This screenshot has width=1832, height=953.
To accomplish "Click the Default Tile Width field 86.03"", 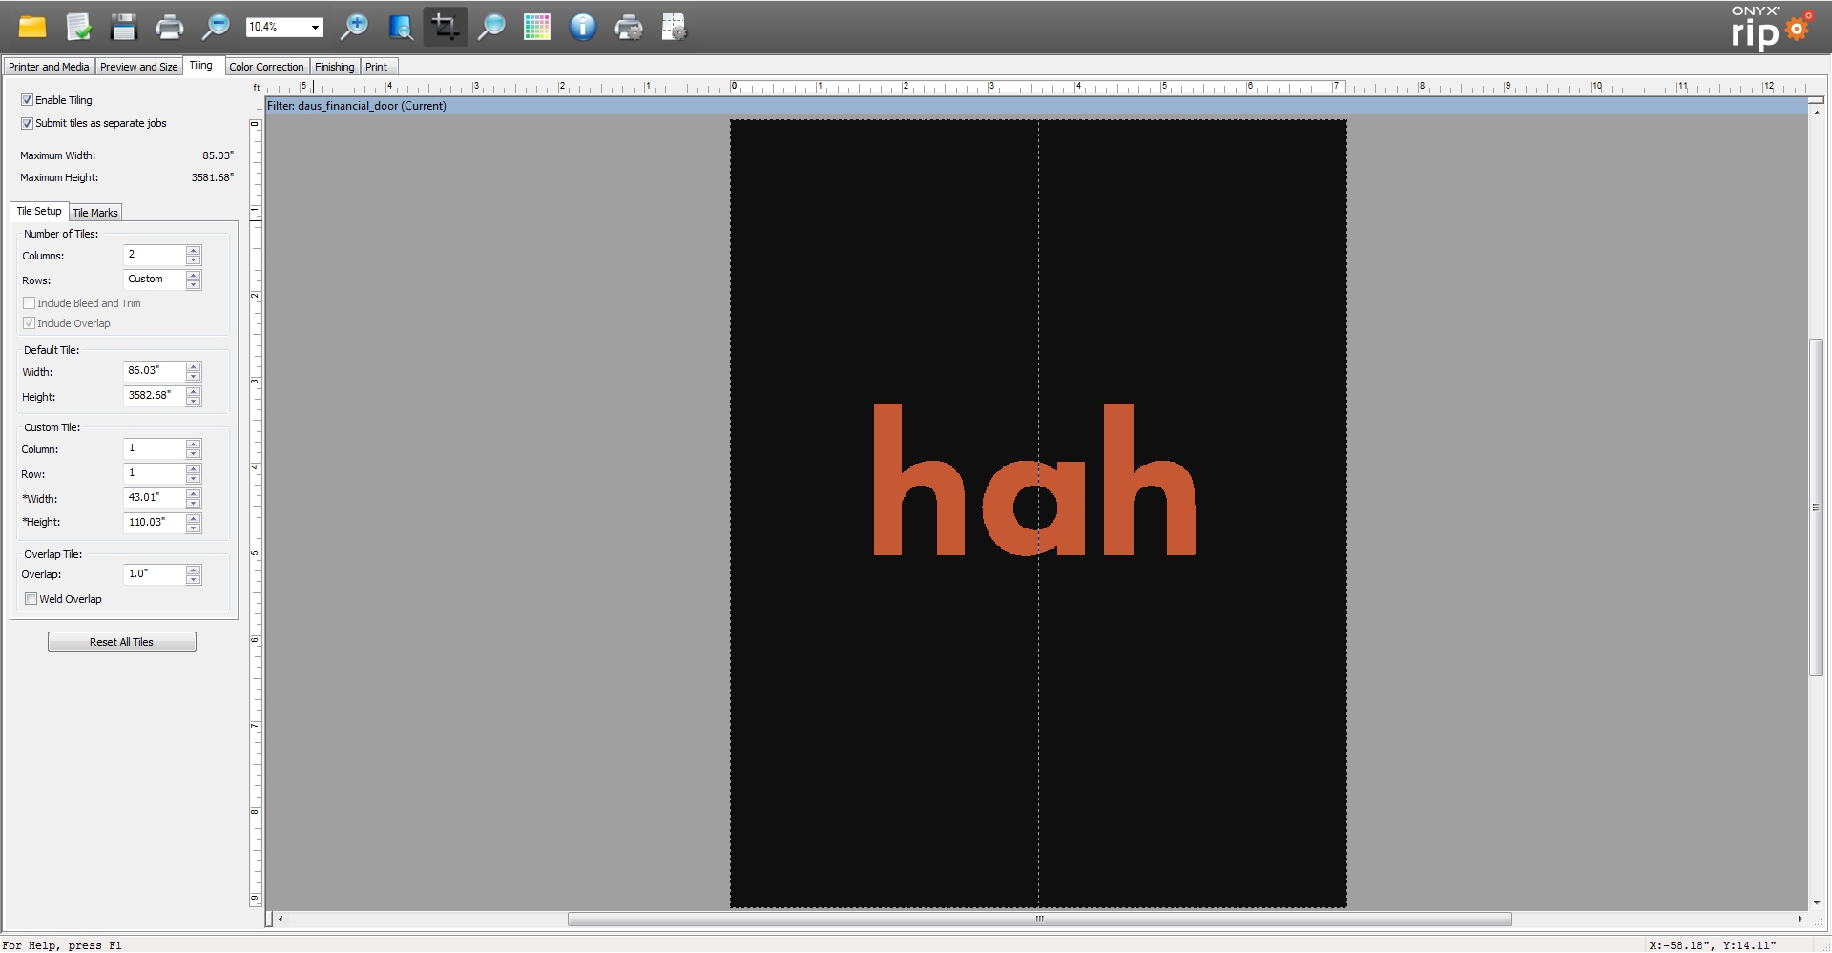I will click(155, 371).
